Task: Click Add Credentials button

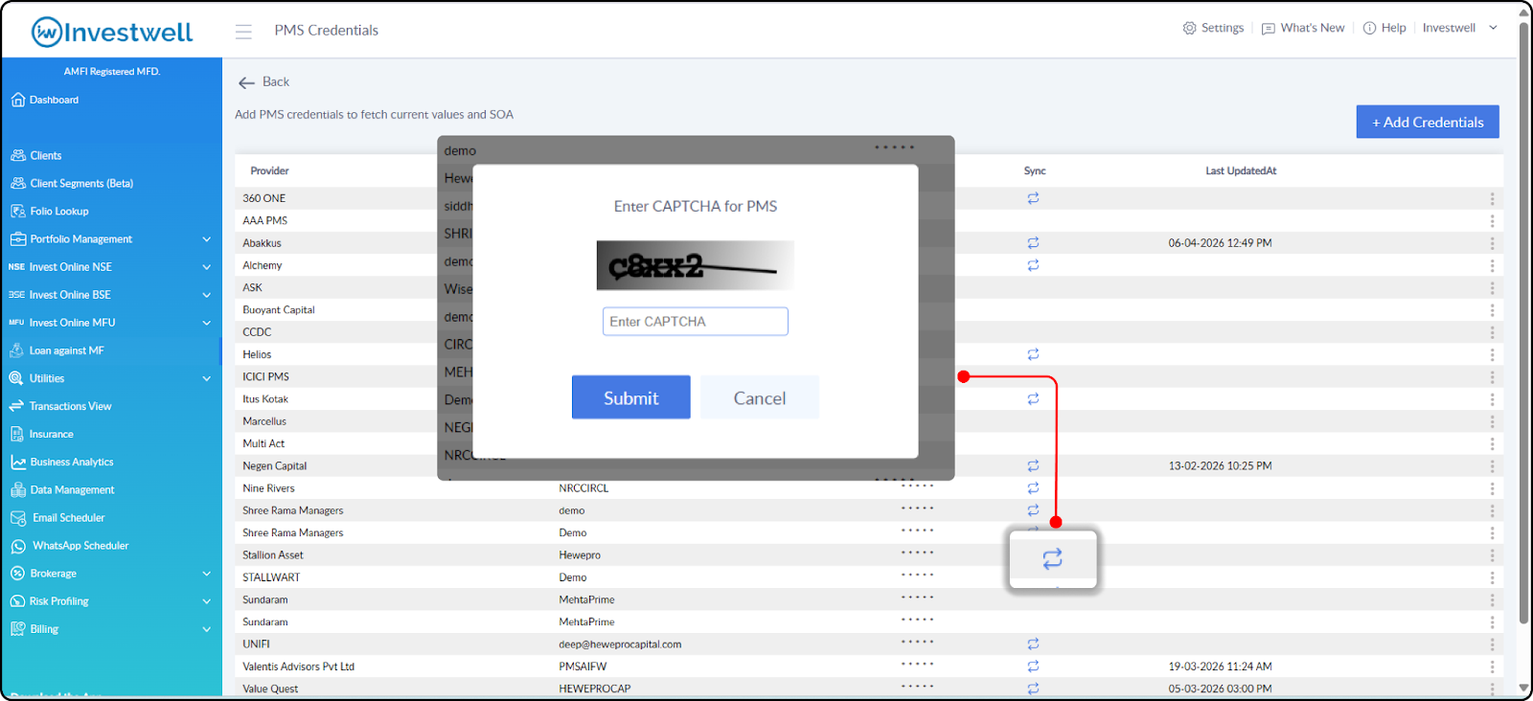Action: point(1428,122)
